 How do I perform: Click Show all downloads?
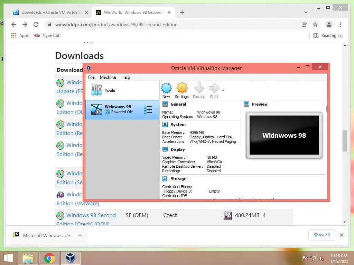pyautogui.click(x=322, y=235)
